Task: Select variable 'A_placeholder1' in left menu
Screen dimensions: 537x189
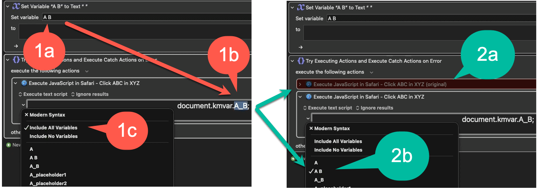Action: 48,175
